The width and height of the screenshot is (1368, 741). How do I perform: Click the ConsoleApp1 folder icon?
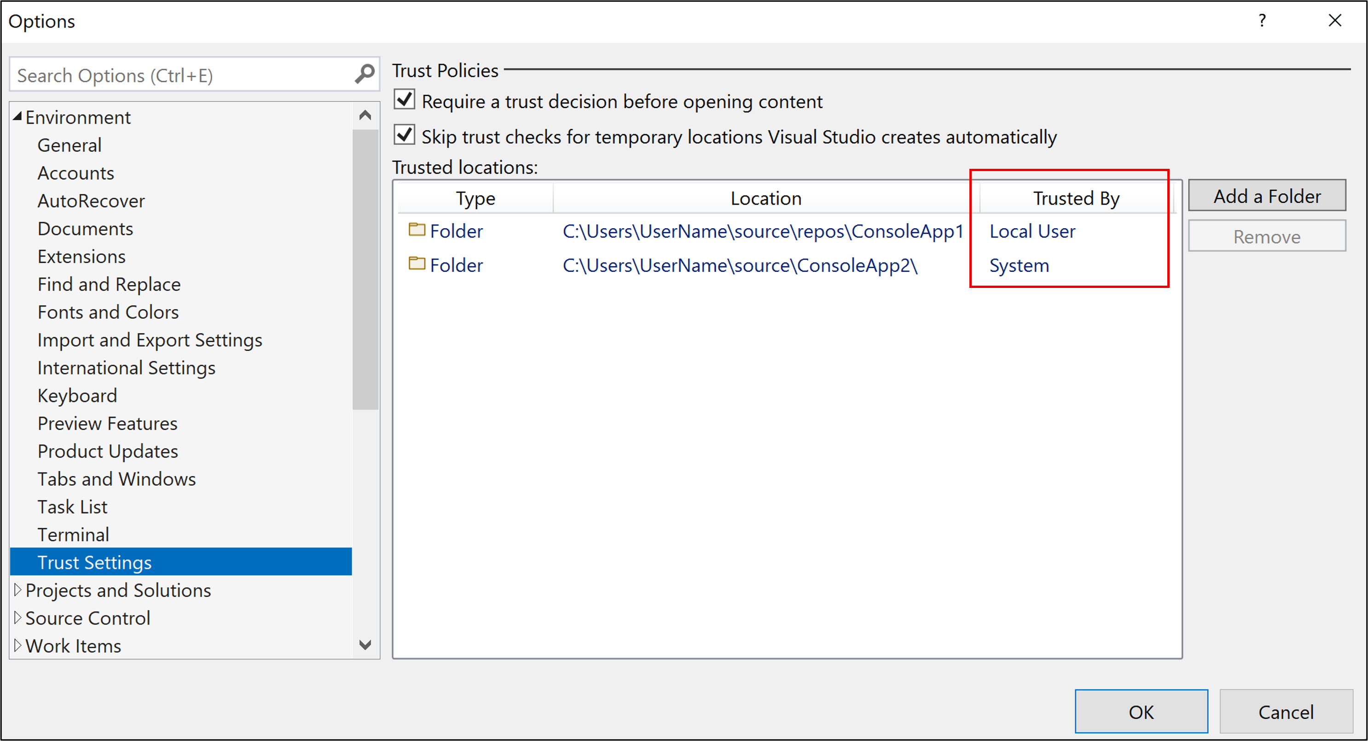[x=415, y=231]
